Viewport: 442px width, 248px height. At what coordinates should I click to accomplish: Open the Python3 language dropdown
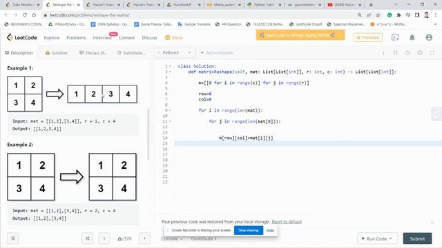(174, 52)
